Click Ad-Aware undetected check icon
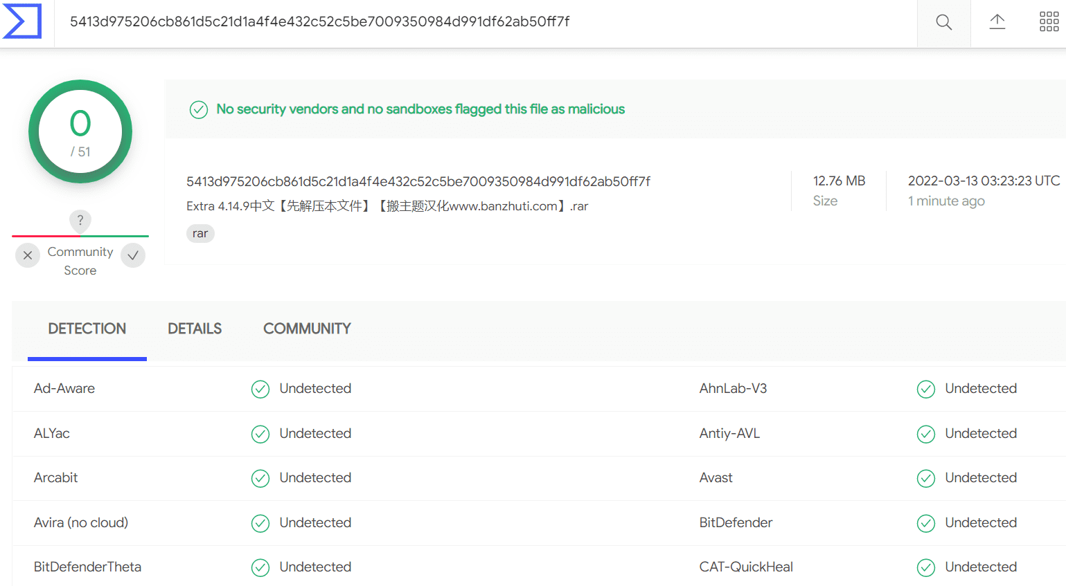 click(260, 389)
